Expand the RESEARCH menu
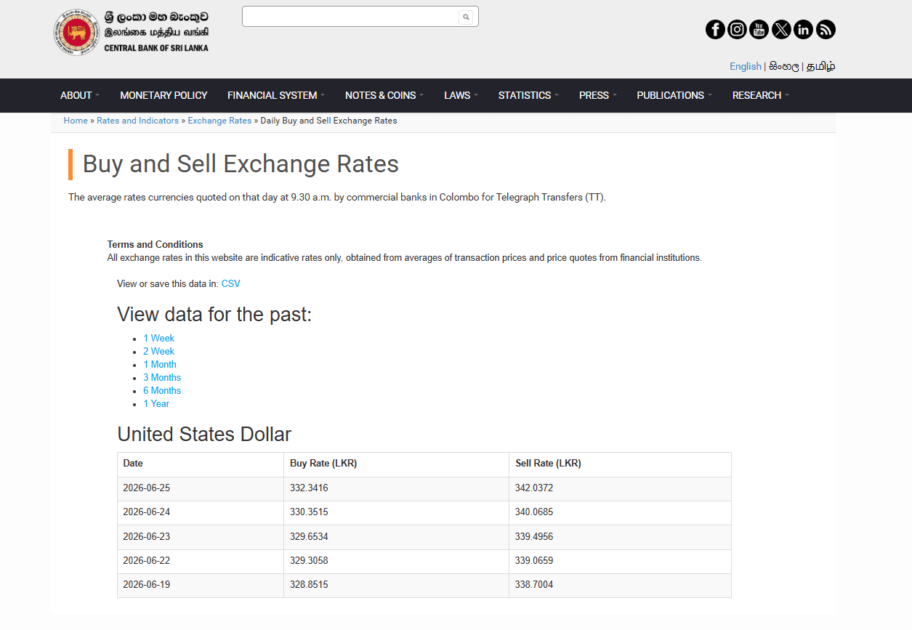Screen dimensions: 912x630 point(760,95)
